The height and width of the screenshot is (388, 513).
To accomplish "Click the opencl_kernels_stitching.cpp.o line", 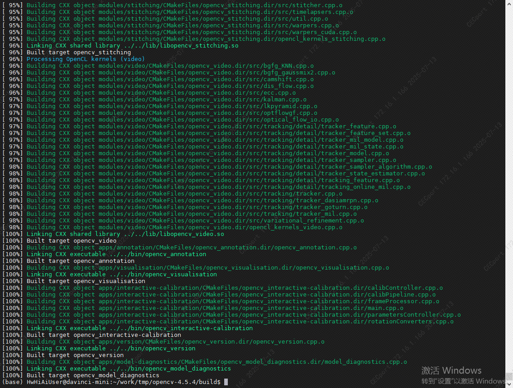I will (194, 39).
